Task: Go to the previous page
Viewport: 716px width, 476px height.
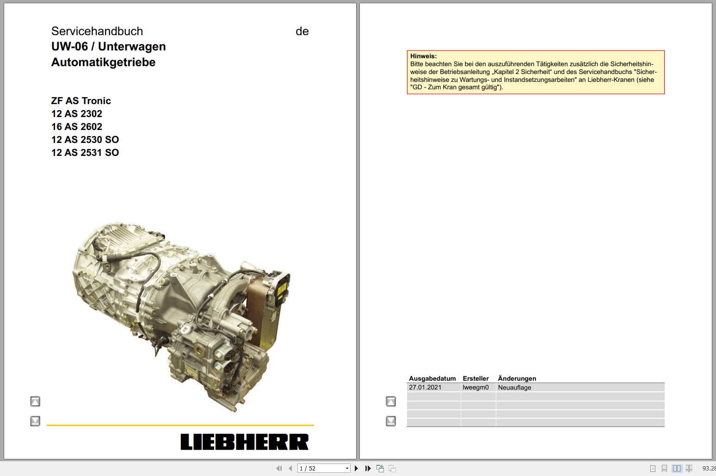Action: click(x=290, y=469)
